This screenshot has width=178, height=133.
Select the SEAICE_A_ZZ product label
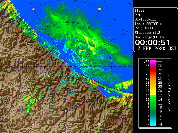[x=145, y=19]
